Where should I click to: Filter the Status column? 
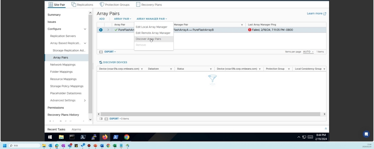tap(211, 69)
